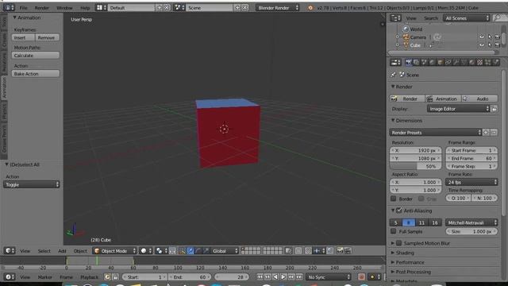Screen dimensions: 508x286
Task: Click the Remove keyframe button
Action: (x=48, y=37)
